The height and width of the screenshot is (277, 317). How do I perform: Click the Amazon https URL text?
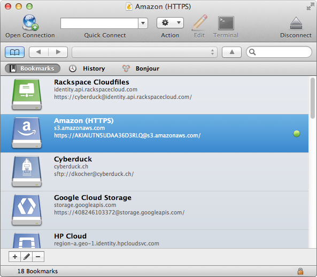point(127,135)
